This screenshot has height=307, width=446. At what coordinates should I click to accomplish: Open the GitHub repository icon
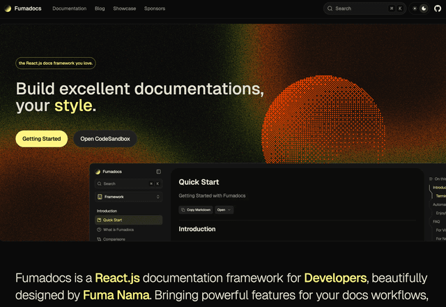coord(436,8)
